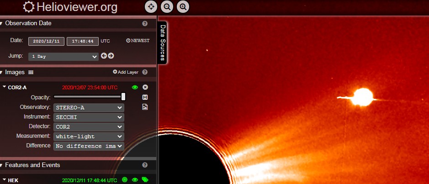Zoom out with the minus magnifier
Viewport: 429px width, 184px height.
[167, 7]
